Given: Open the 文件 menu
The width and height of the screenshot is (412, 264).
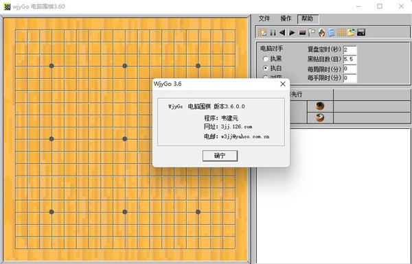Looking at the screenshot, I should (264, 19).
